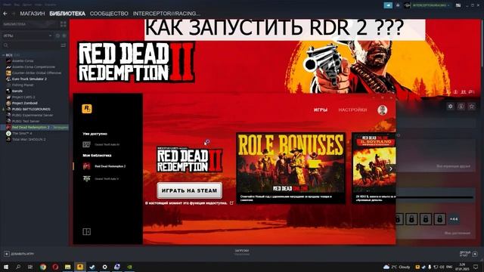Open Opera browser from the taskbar

(x=55, y=267)
